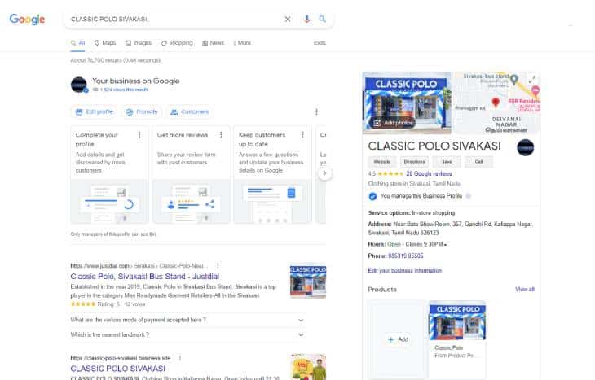Click the phone number link
Screen dimensions: 595x380
pos(406,256)
